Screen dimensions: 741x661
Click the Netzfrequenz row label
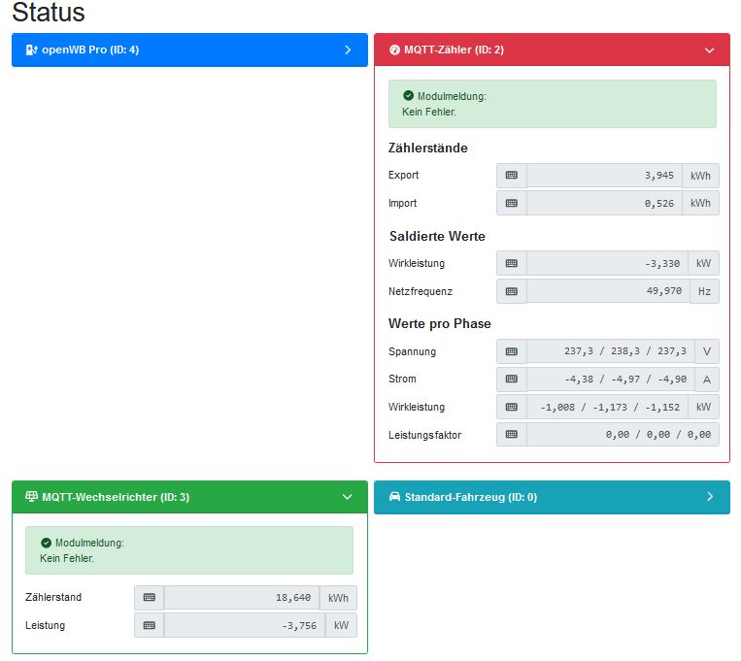click(421, 291)
